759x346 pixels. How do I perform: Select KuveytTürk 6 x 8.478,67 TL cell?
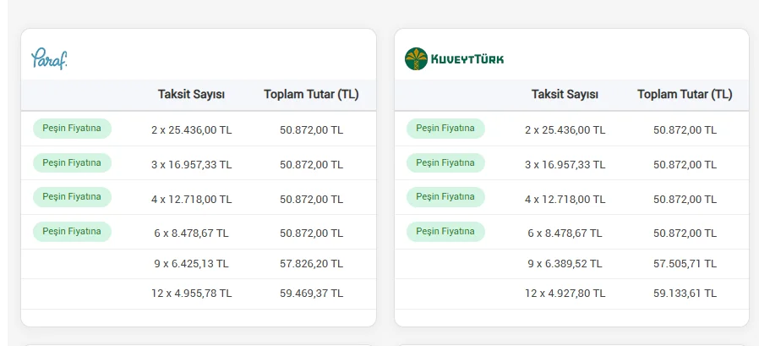click(x=565, y=233)
